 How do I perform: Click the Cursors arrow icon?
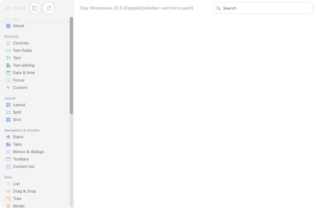coord(8,88)
